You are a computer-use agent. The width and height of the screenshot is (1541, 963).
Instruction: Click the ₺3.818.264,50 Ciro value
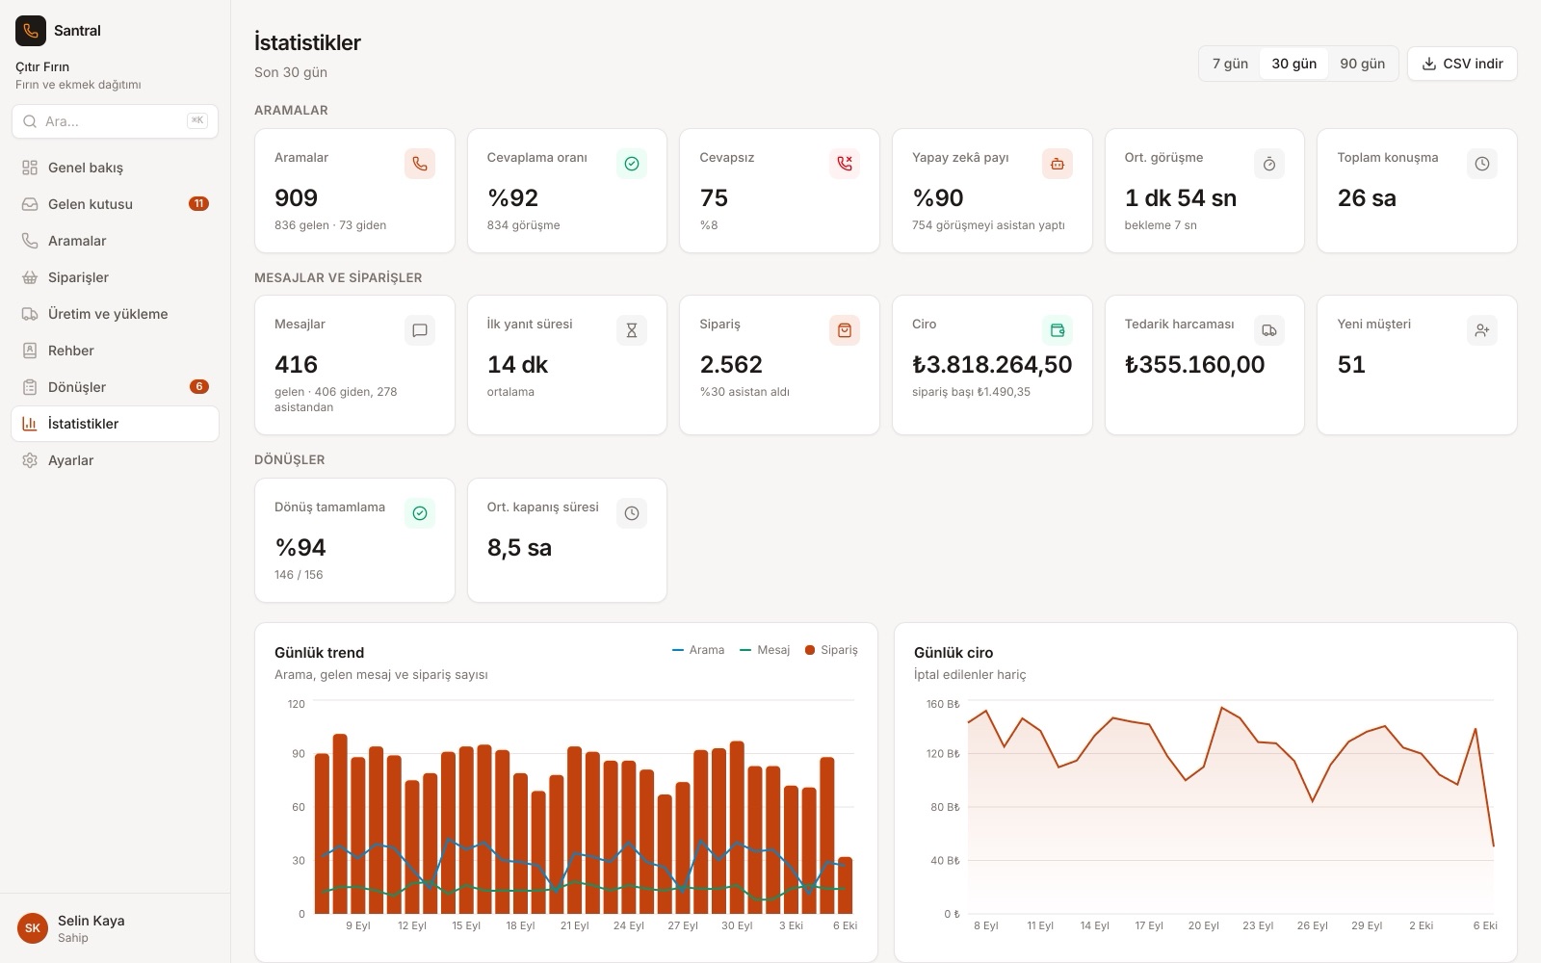[x=992, y=365]
